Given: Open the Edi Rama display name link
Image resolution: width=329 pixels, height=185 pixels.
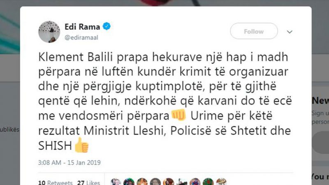Looking at the screenshot, I should tap(82, 27).
